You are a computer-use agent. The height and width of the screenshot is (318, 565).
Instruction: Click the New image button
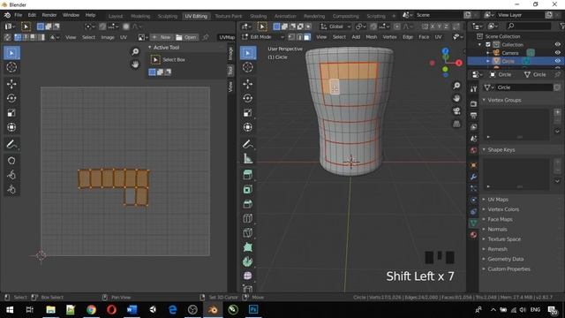click(161, 37)
